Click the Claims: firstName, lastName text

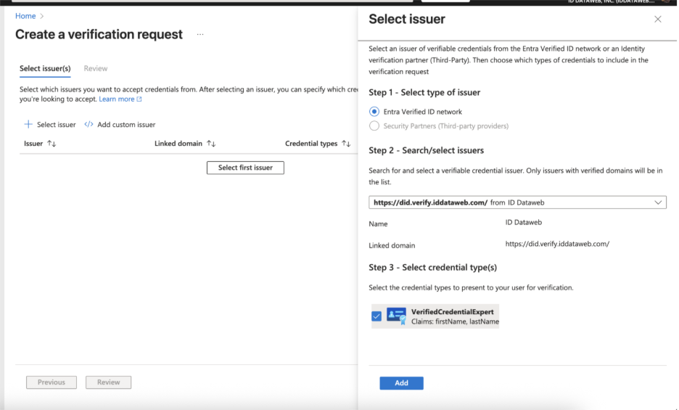(x=455, y=321)
